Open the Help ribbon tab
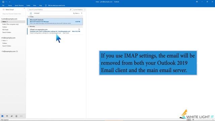 tap(40, 5)
